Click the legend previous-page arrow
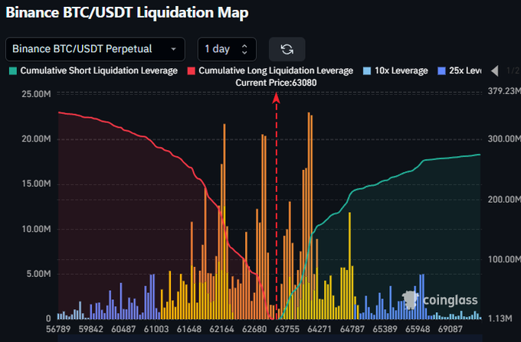 [x=495, y=70]
